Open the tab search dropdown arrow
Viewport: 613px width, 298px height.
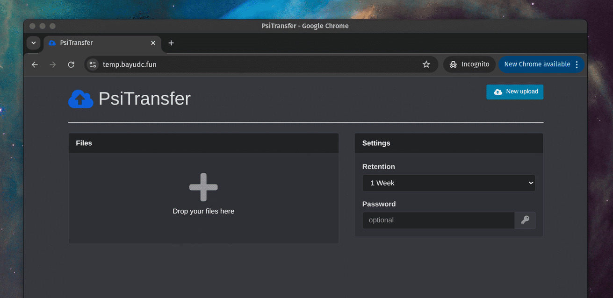point(33,43)
